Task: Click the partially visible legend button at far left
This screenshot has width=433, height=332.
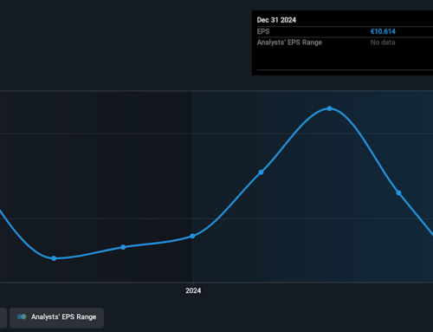Action: tap(3, 317)
